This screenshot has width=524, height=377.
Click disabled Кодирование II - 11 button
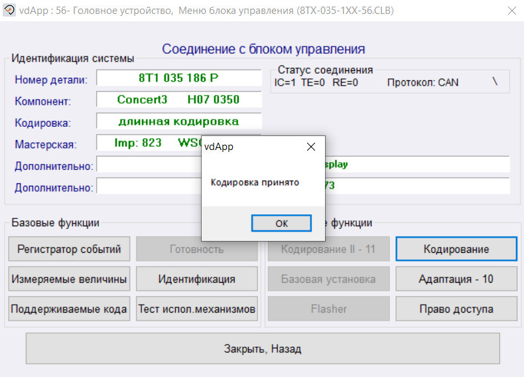click(x=328, y=249)
